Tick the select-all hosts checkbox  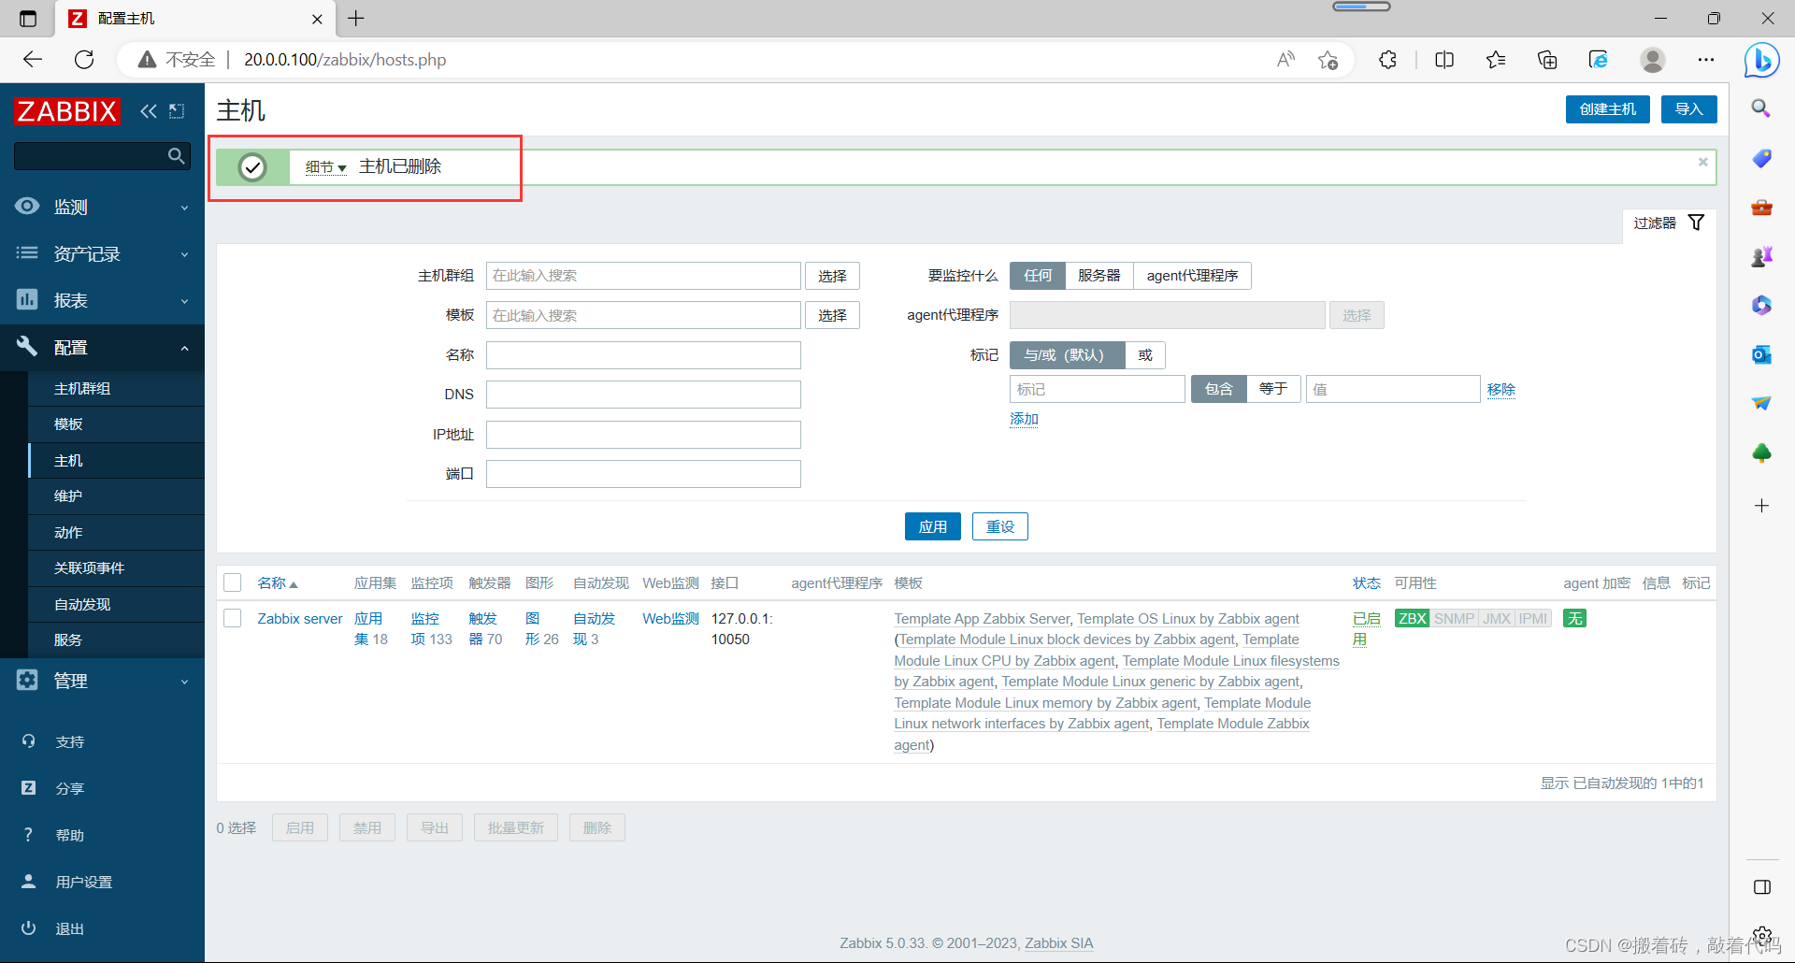[x=233, y=582]
